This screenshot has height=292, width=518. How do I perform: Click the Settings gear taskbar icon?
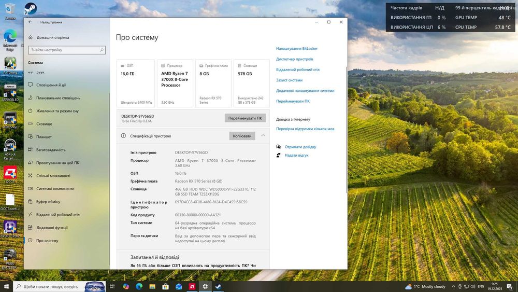tap(205, 286)
